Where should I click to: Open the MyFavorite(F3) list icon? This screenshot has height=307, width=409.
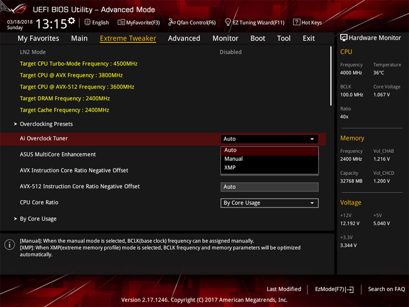[x=121, y=22]
